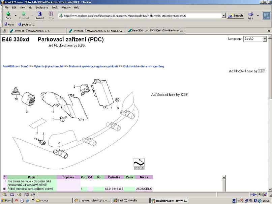Screen dimensions: 272x204
Task: Click the 'Popis' column header
Action: pos(32,177)
